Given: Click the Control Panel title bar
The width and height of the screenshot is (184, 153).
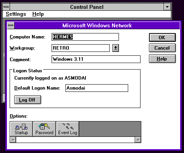Looking at the screenshot, I should click(x=87, y=7).
